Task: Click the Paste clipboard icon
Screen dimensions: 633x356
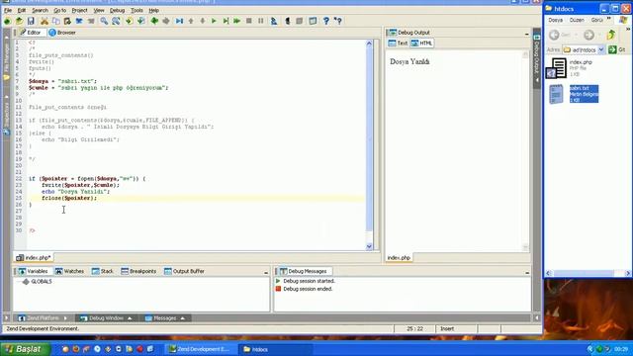Action: pyautogui.click(x=67, y=21)
